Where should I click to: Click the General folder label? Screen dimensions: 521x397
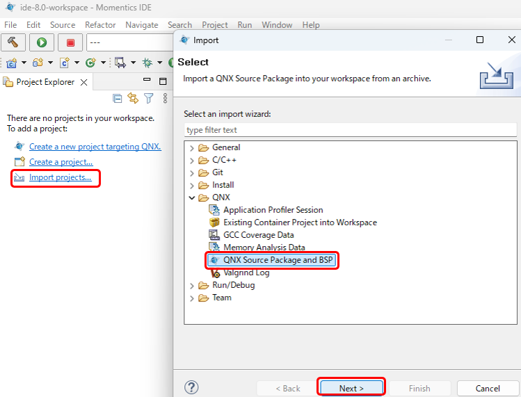226,147
